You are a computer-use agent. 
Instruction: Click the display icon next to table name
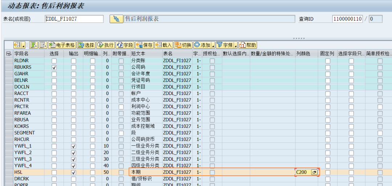click(116, 19)
